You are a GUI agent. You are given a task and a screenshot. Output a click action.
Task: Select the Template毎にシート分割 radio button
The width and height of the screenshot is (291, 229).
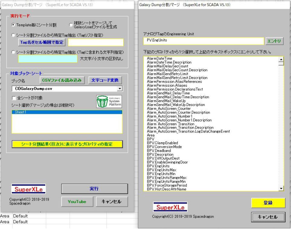coord(13,25)
